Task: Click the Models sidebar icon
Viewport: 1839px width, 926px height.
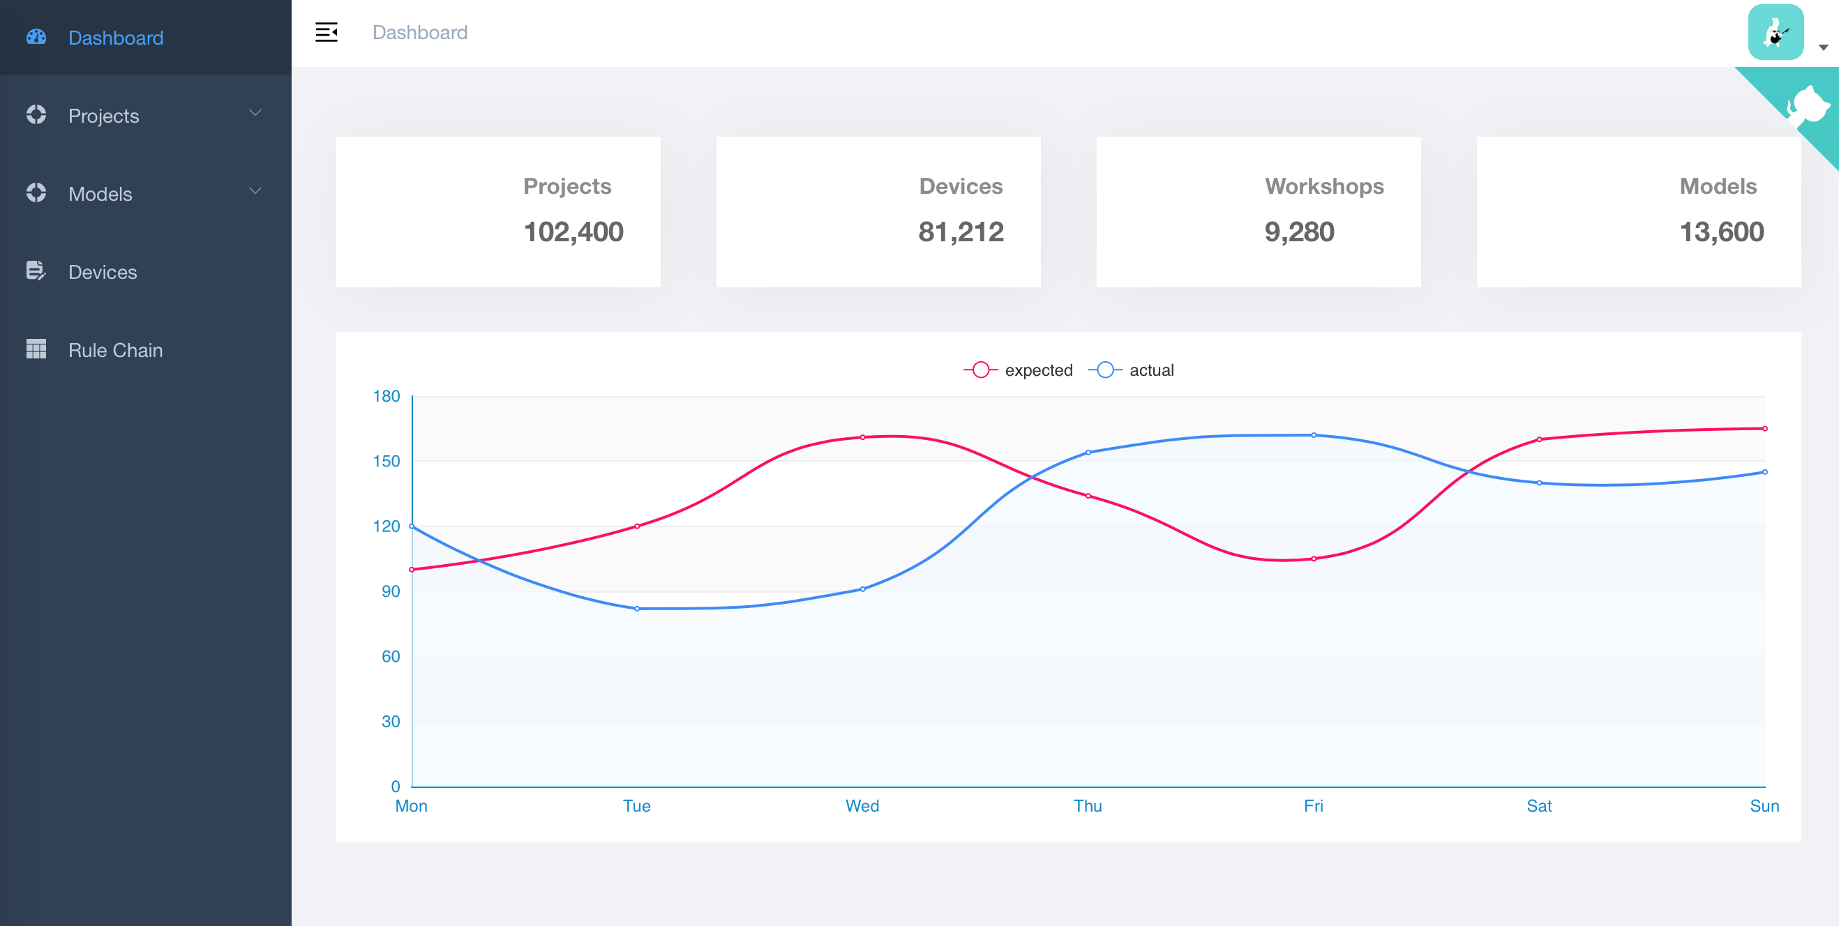Action: [36, 192]
